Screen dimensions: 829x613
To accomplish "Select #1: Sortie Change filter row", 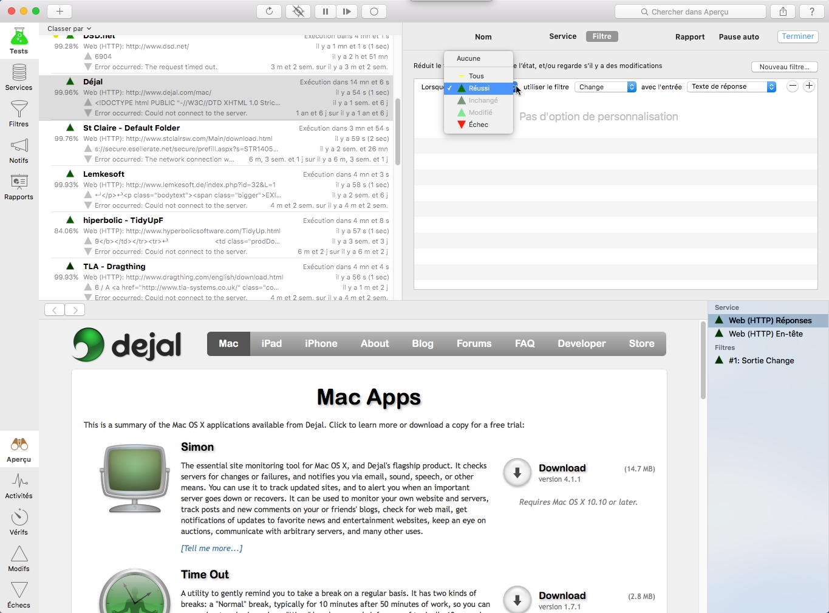I will 768,360.
